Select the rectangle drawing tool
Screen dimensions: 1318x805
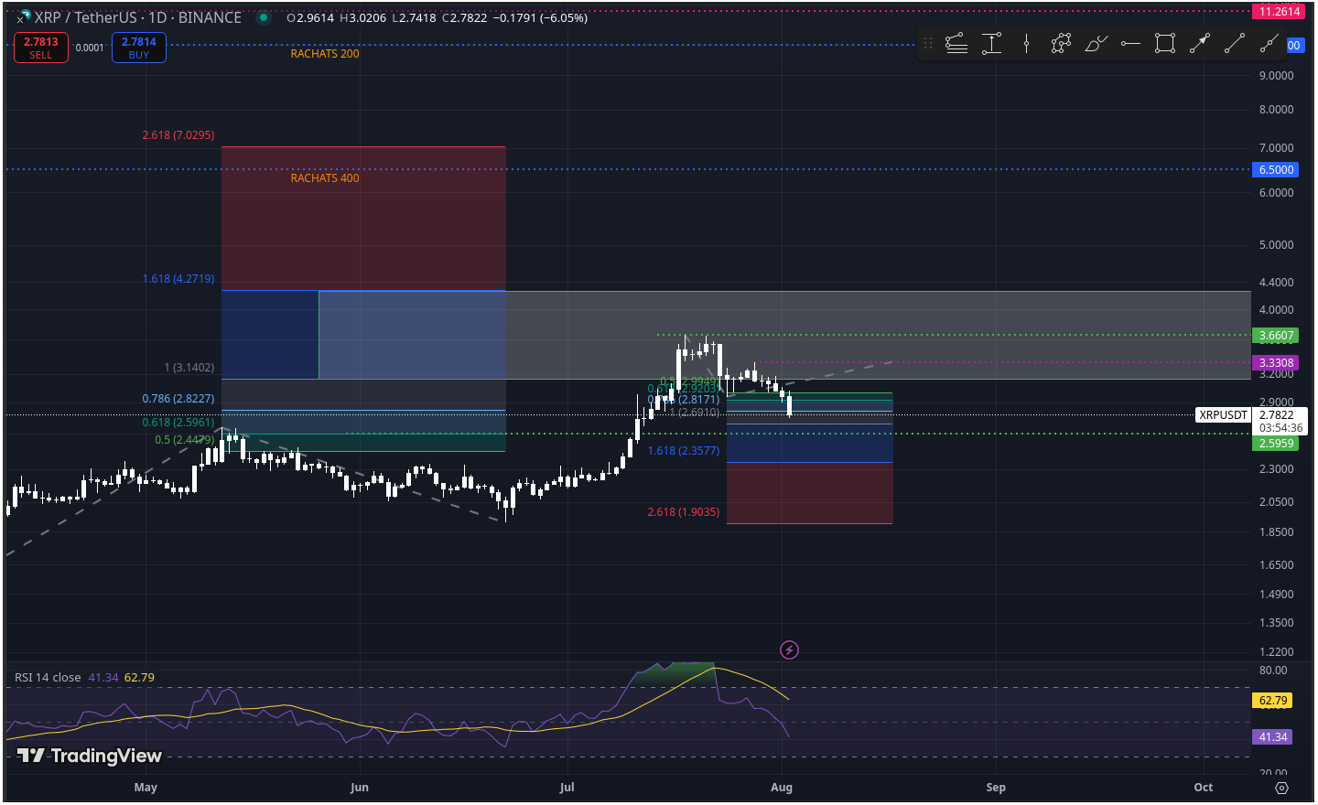(1165, 43)
